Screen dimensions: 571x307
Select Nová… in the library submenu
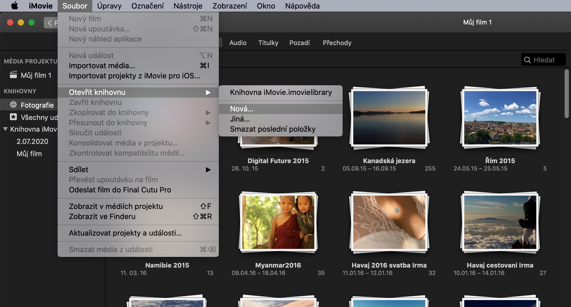tap(242, 109)
